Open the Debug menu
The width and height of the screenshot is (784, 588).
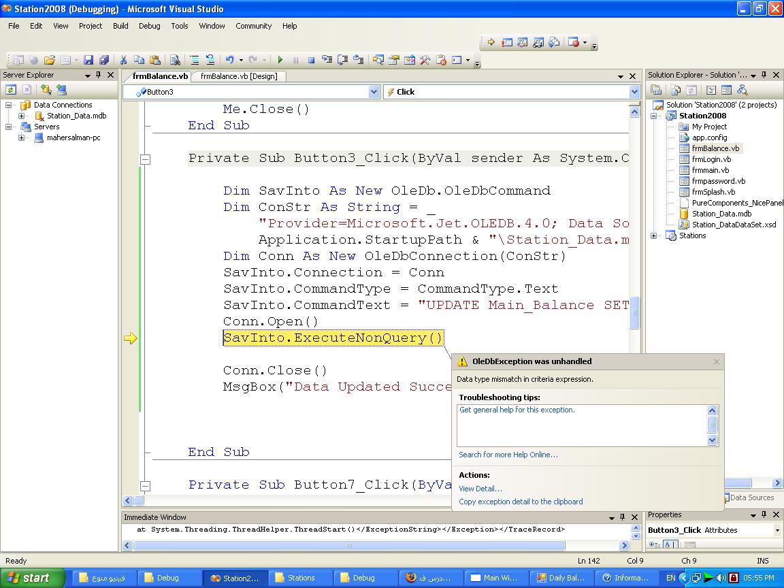click(149, 26)
